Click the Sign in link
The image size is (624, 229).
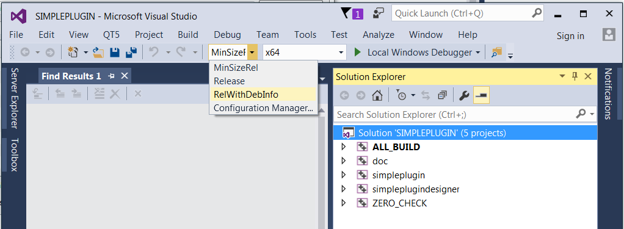point(570,36)
